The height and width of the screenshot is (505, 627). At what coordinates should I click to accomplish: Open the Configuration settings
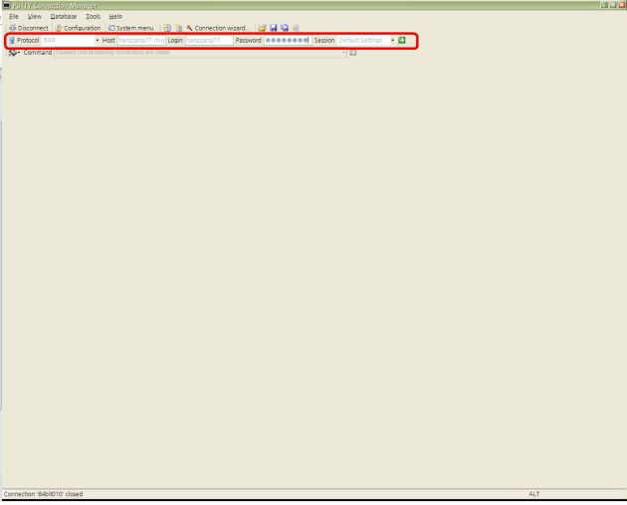[x=79, y=28]
